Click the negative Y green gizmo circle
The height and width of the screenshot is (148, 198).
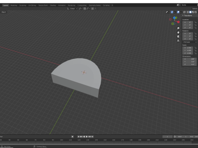pos(172,24)
